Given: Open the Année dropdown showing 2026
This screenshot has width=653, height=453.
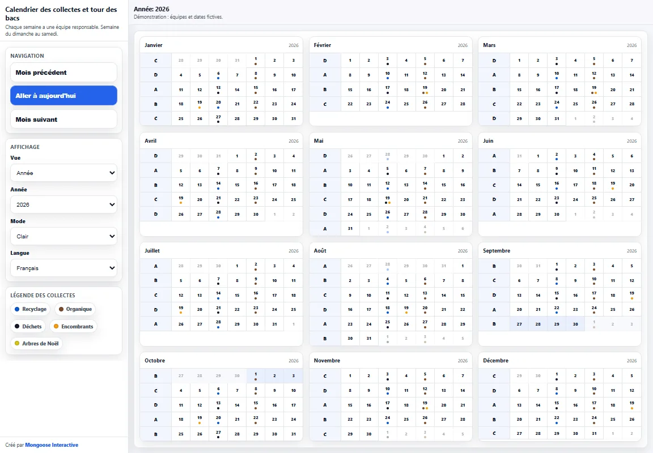Looking at the screenshot, I should (63, 204).
